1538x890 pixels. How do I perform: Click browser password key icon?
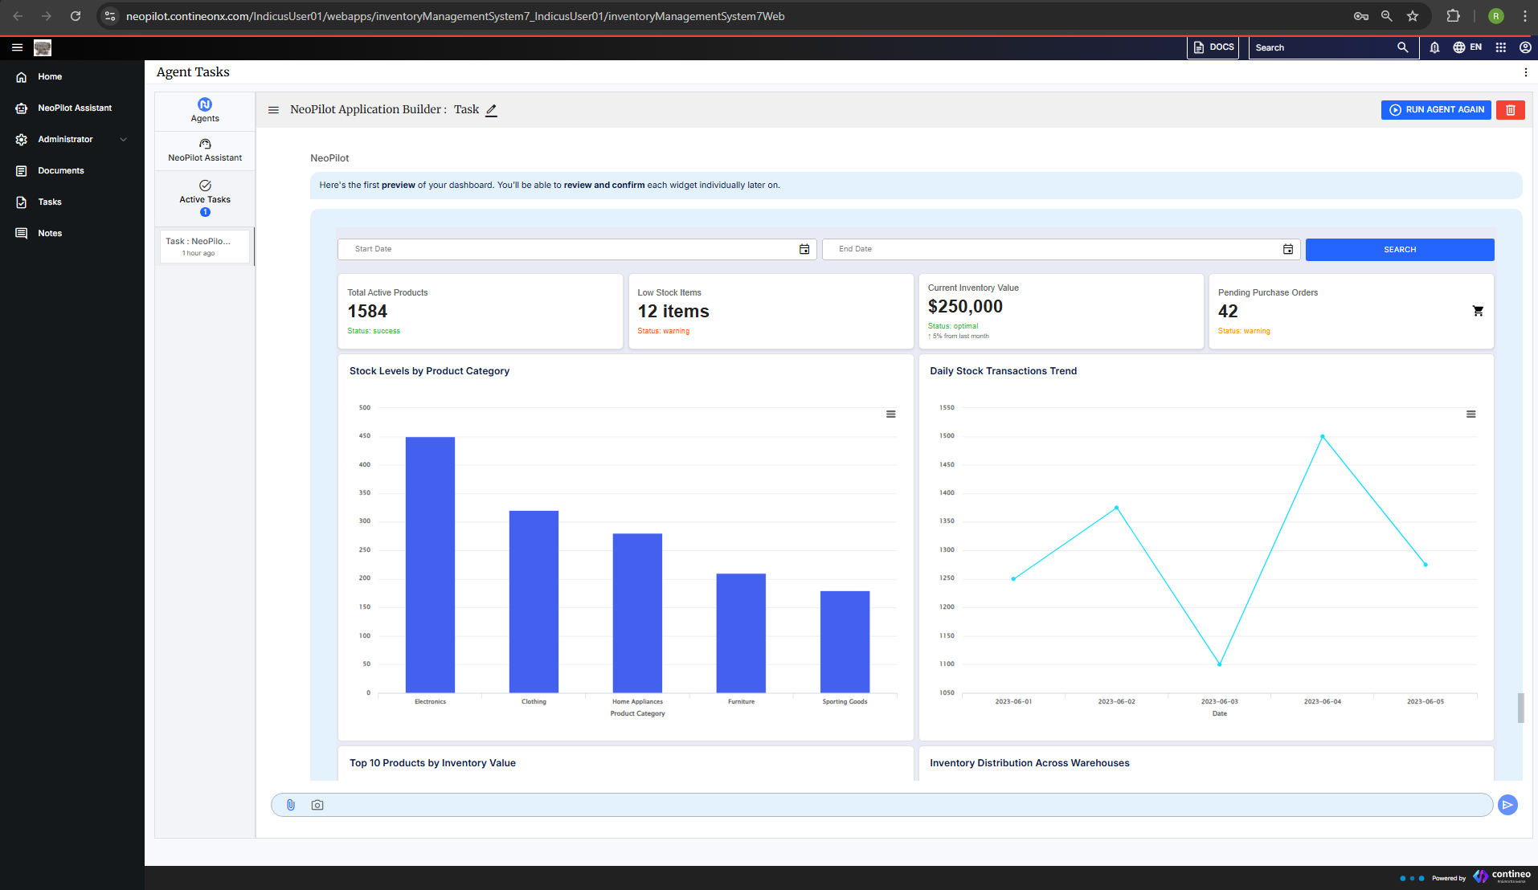tap(1360, 16)
